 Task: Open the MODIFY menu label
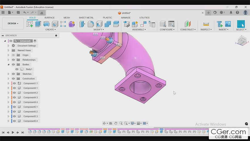coord(98,30)
